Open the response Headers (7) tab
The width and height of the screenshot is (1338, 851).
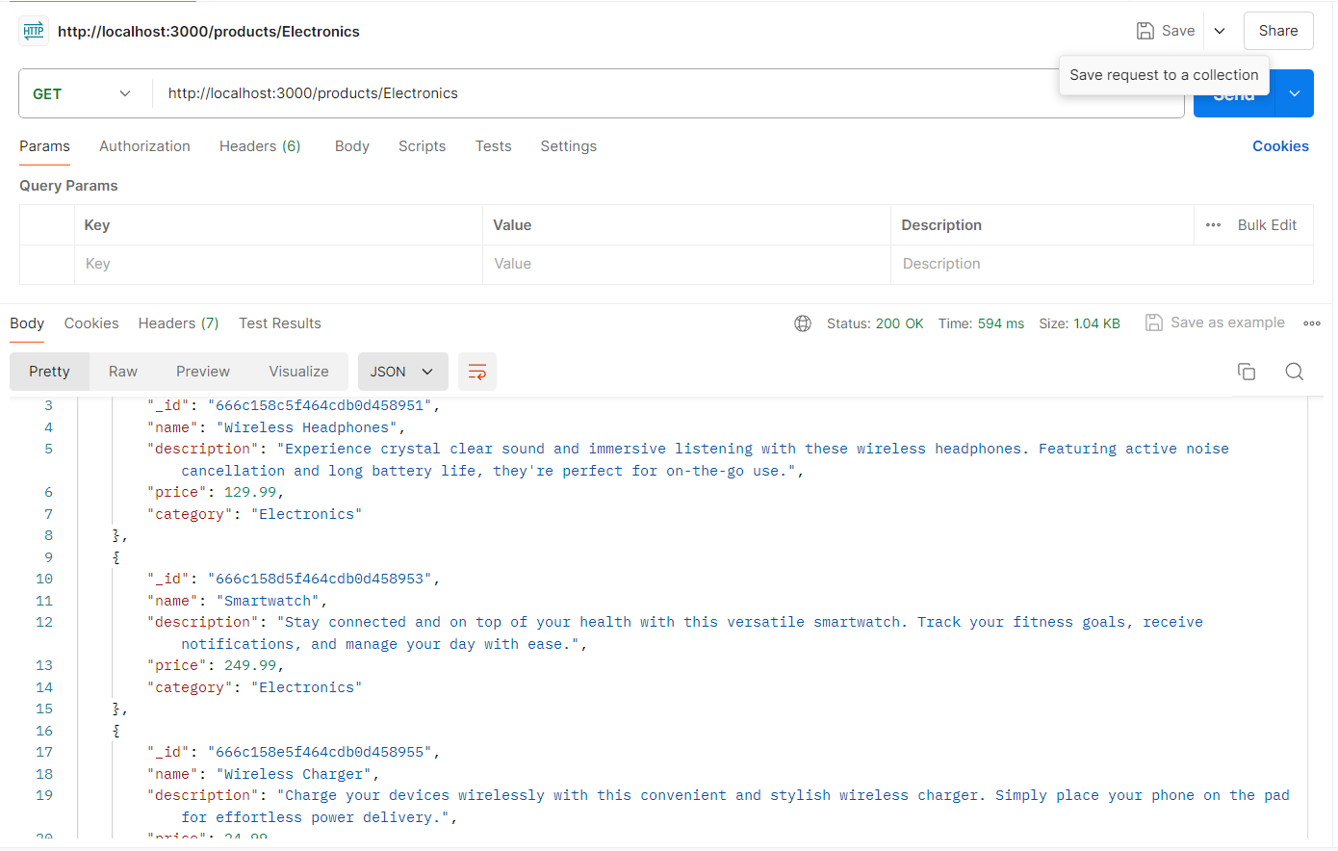(178, 323)
